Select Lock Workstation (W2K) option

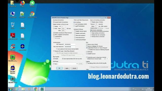[x=74, y=24]
